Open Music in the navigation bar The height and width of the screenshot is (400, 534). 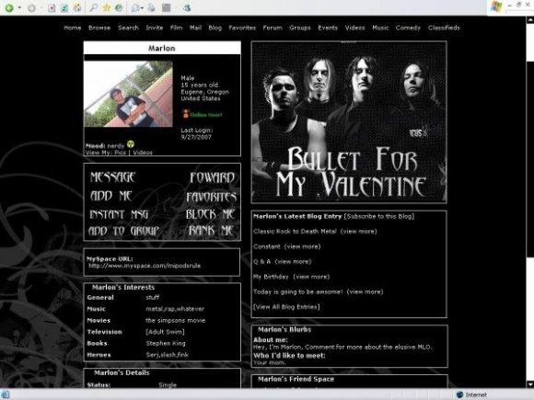[380, 28]
